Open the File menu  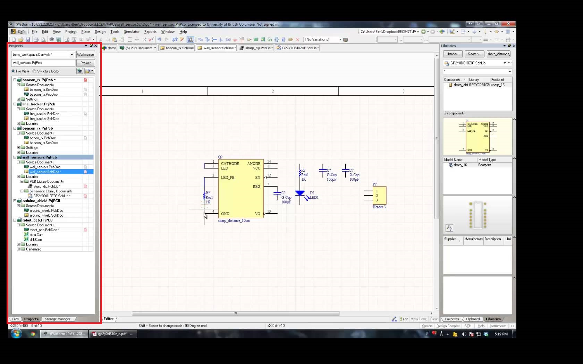(x=34, y=32)
